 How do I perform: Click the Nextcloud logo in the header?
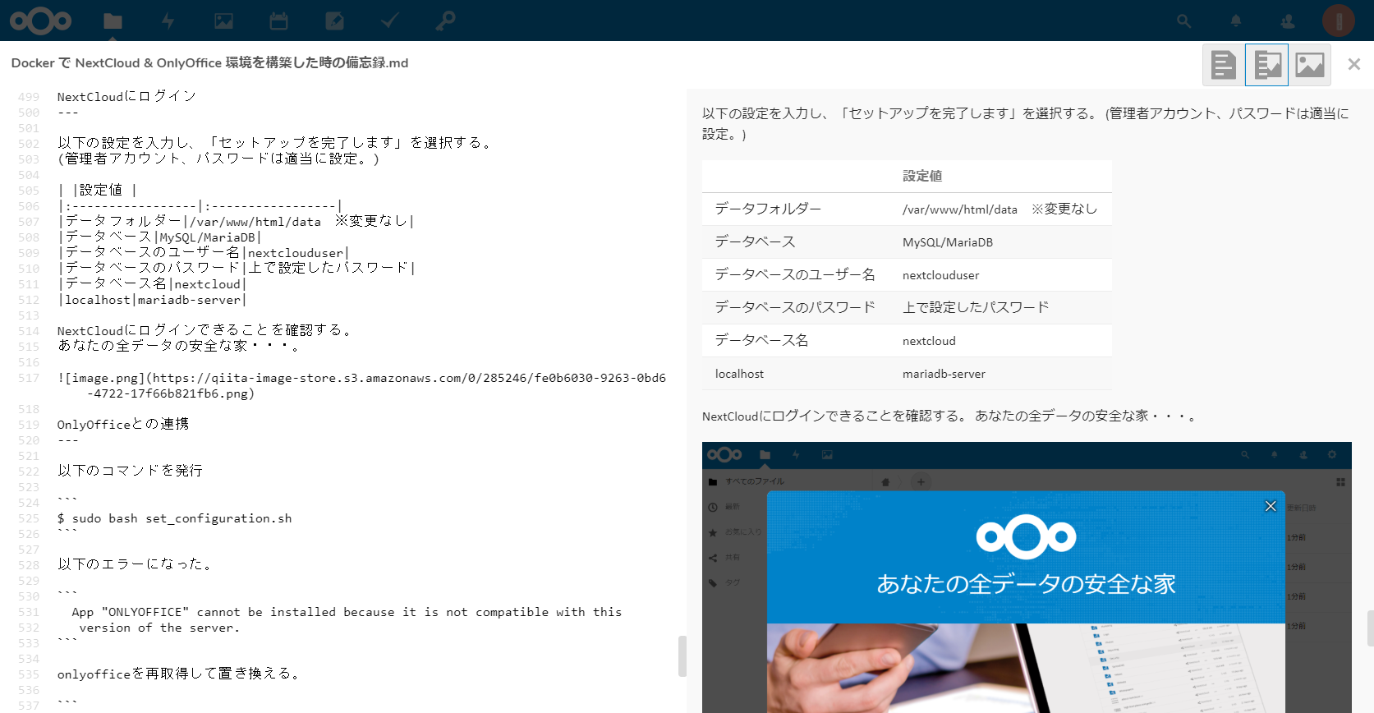tap(40, 21)
